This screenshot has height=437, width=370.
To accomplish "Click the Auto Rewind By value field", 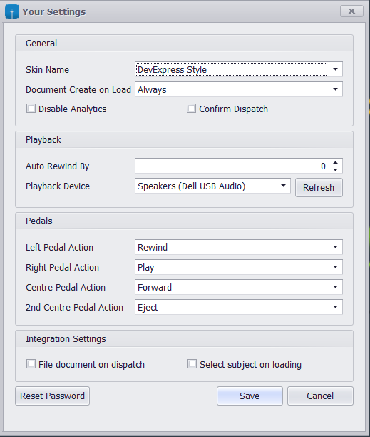I will click(x=232, y=166).
